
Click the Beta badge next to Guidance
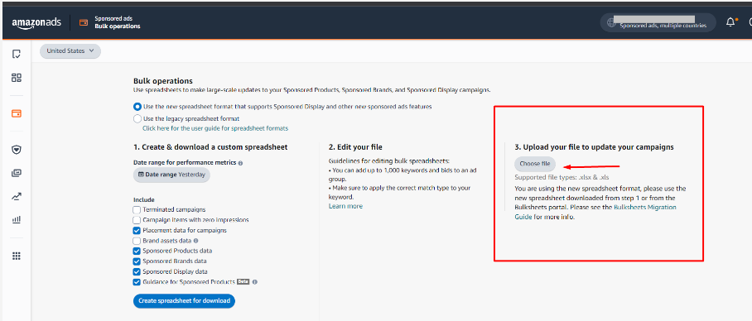click(243, 282)
